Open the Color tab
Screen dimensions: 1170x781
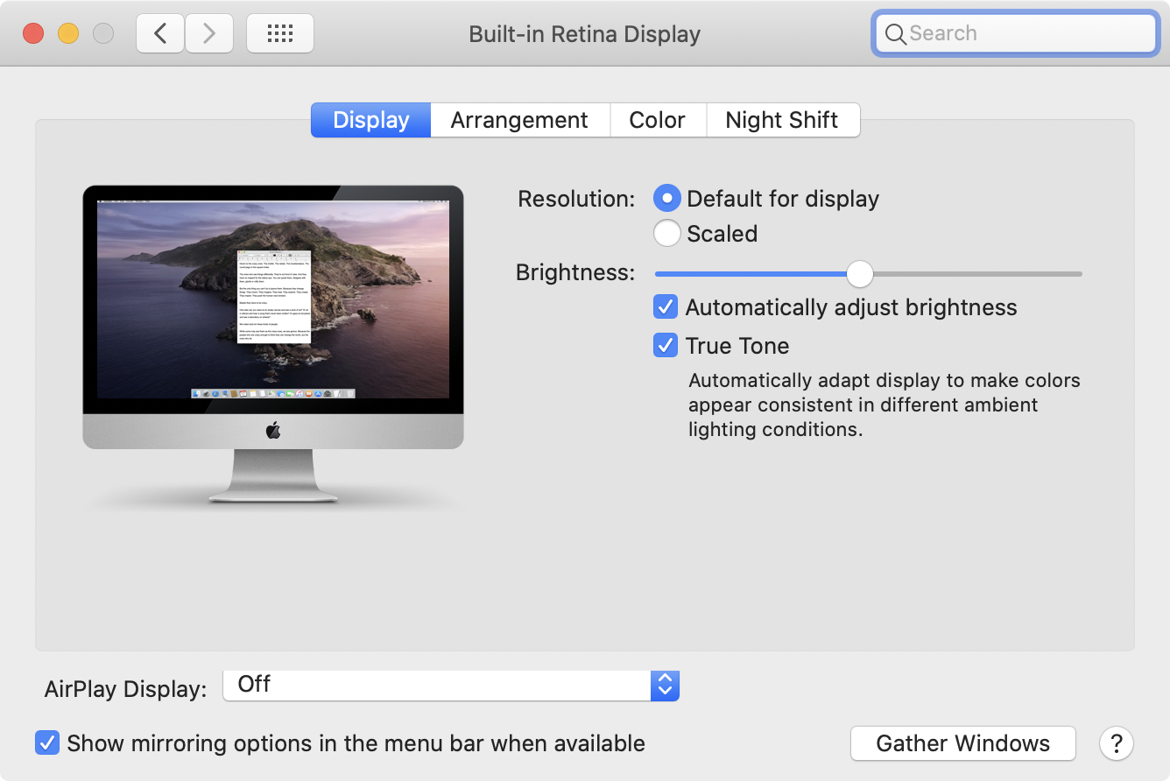click(x=657, y=120)
